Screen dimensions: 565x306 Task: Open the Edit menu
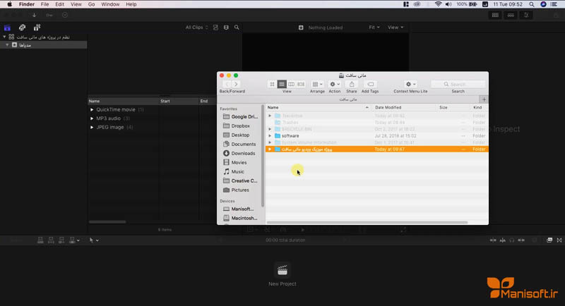tap(59, 4)
